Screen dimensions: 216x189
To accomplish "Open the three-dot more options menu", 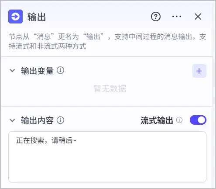I will pos(177,17).
